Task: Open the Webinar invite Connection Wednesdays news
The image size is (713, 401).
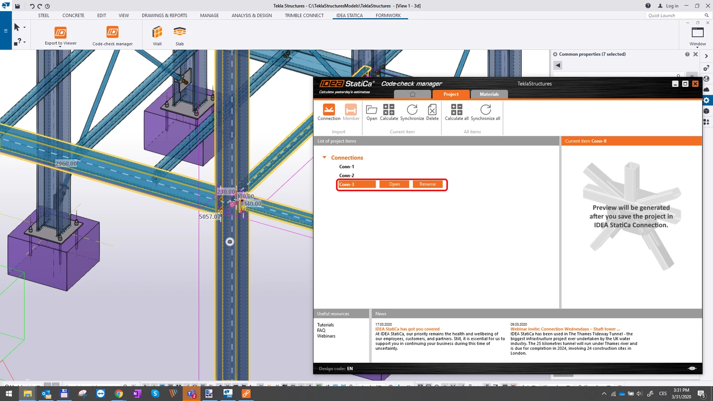Action: 565,329
